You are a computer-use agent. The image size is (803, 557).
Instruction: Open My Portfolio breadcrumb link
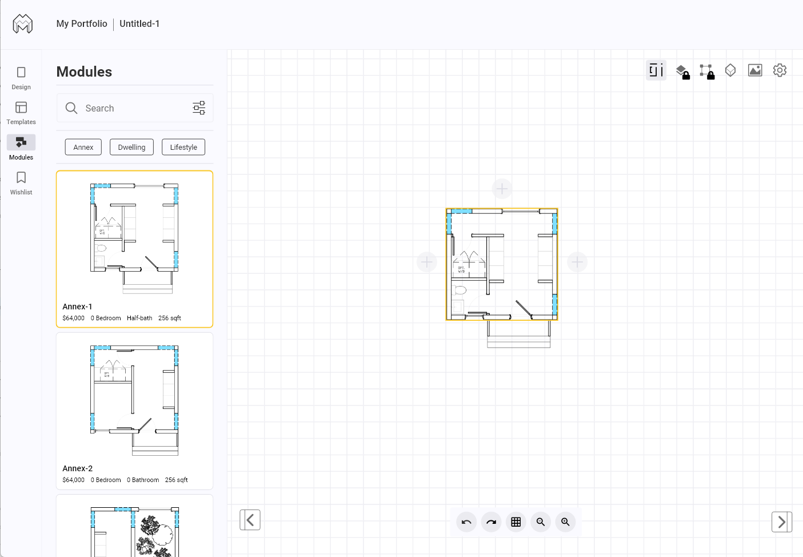click(82, 23)
